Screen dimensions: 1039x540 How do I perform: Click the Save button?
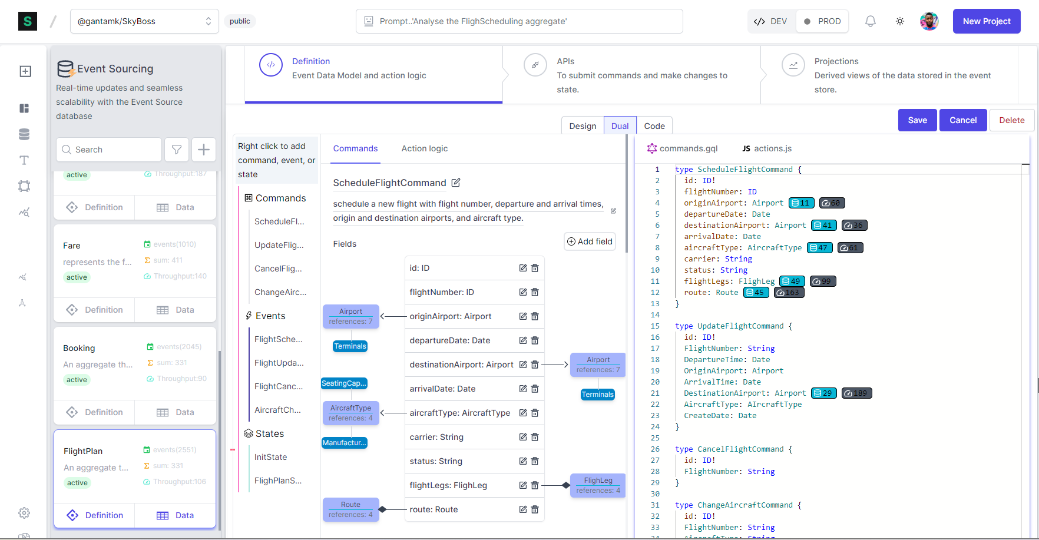[x=917, y=120]
